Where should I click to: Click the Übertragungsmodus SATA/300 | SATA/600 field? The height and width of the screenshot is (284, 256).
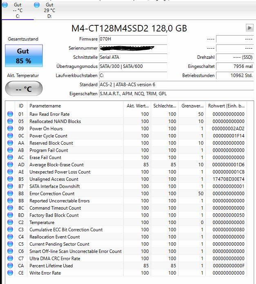coord(133,66)
